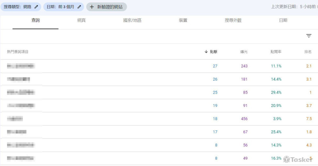Open the table filter rows icon
This screenshot has height=166, width=318.
pyautogui.click(x=309, y=36)
